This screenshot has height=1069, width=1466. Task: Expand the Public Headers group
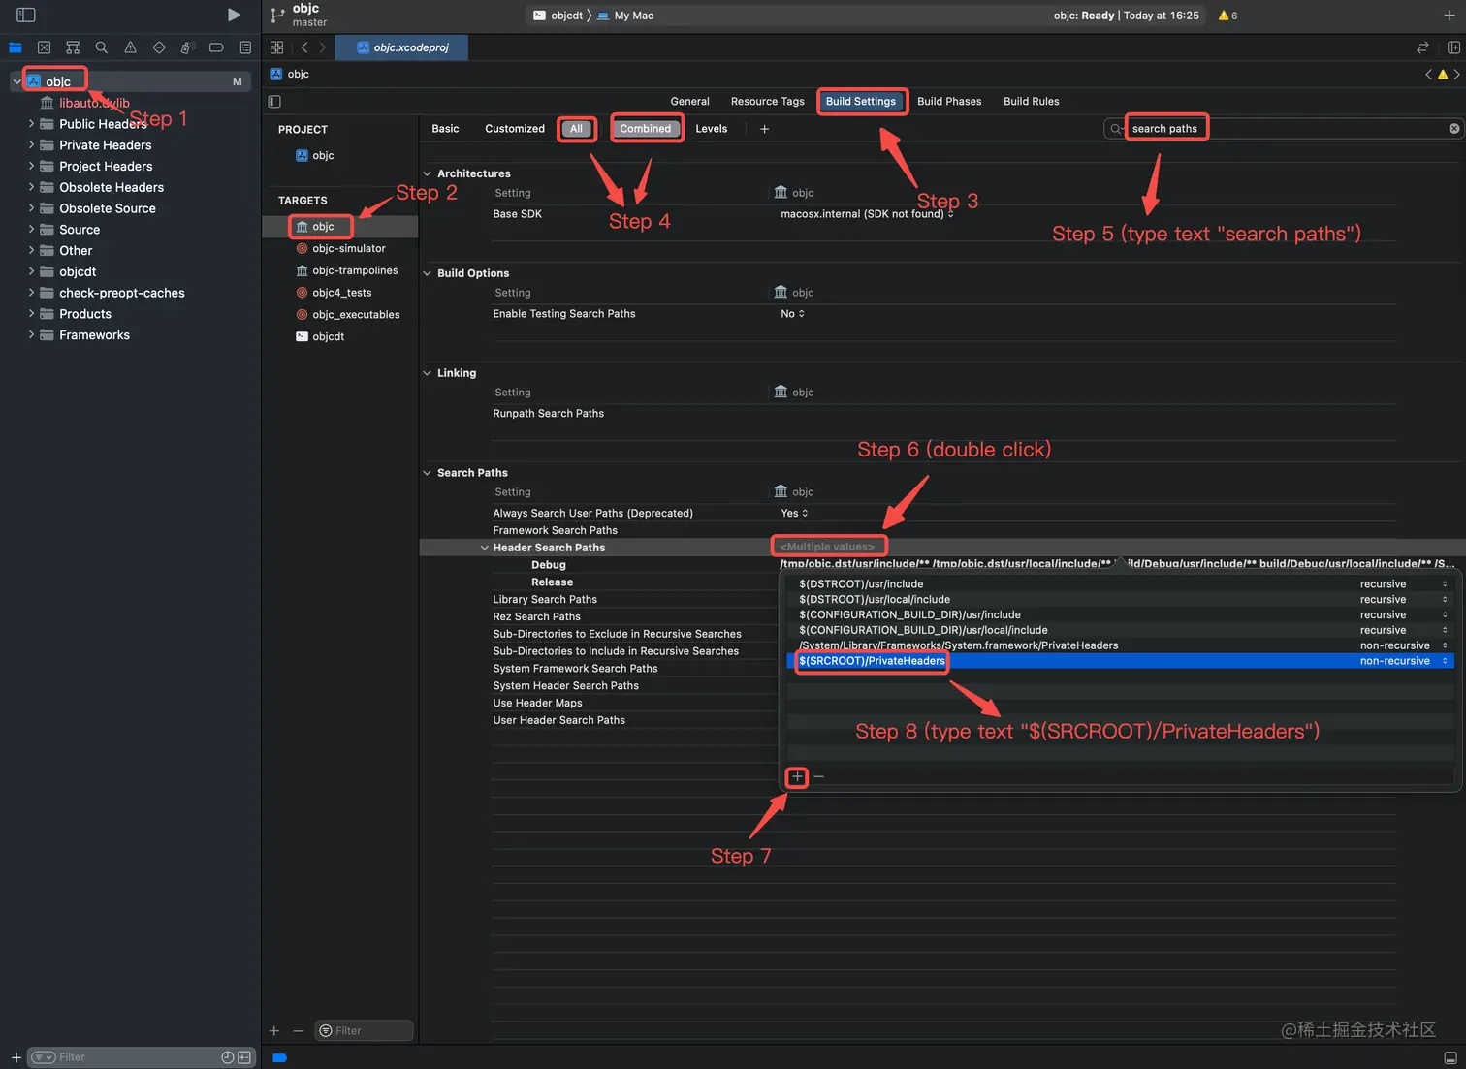tap(31, 124)
